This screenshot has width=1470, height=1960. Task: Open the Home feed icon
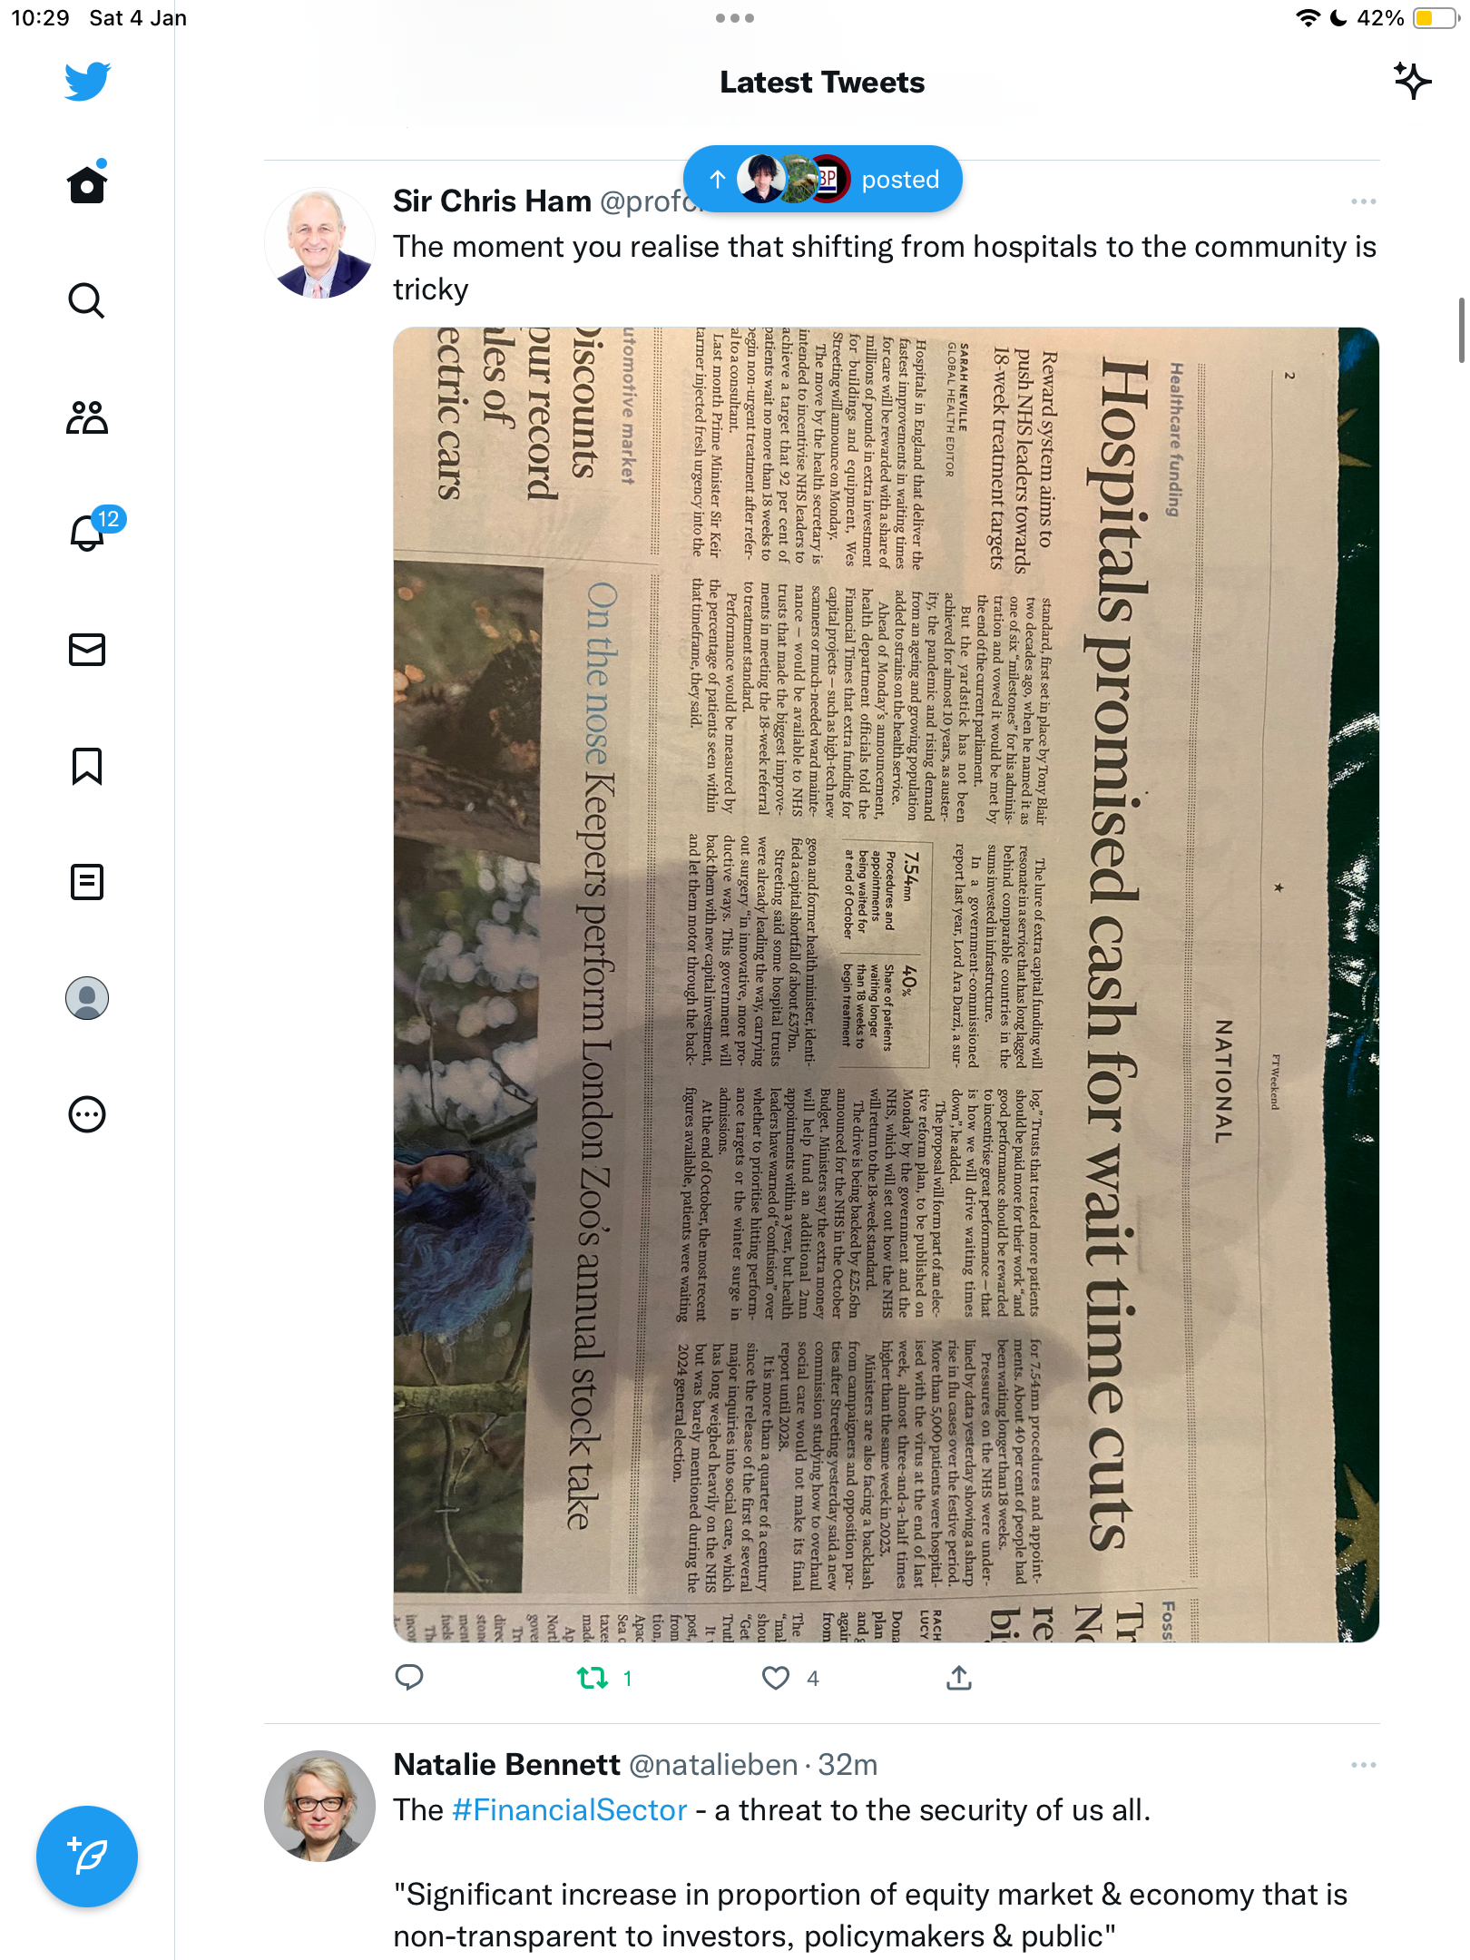(87, 183)
